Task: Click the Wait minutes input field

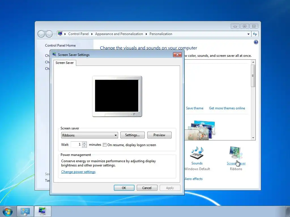Action: pyautogui.click(x=76, y=144)
